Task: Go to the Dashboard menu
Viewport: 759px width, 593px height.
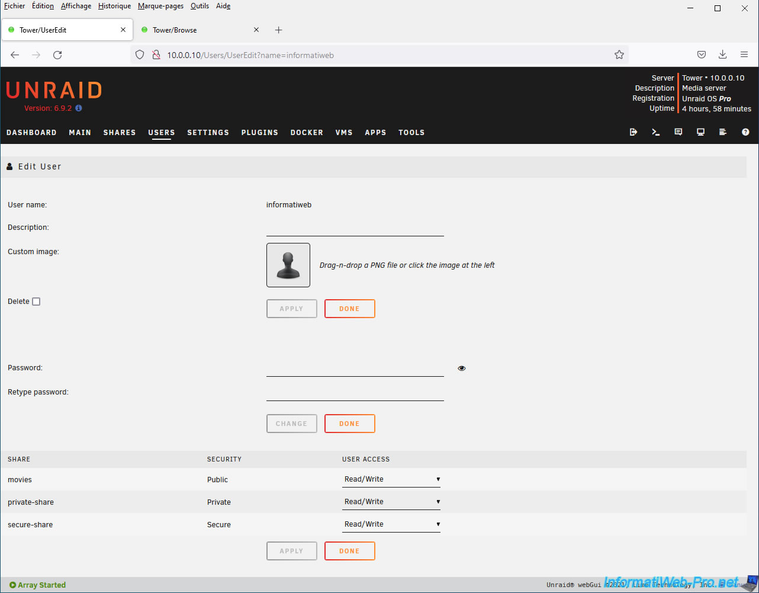Action: pyautogui.click(x=31, y=133)
